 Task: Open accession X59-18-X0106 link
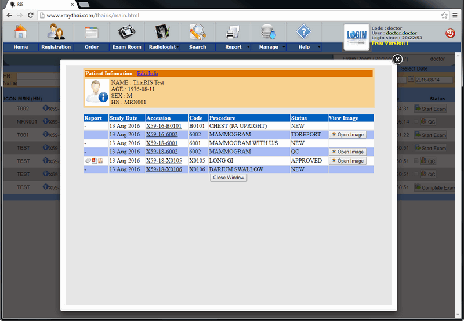(164, 169)
